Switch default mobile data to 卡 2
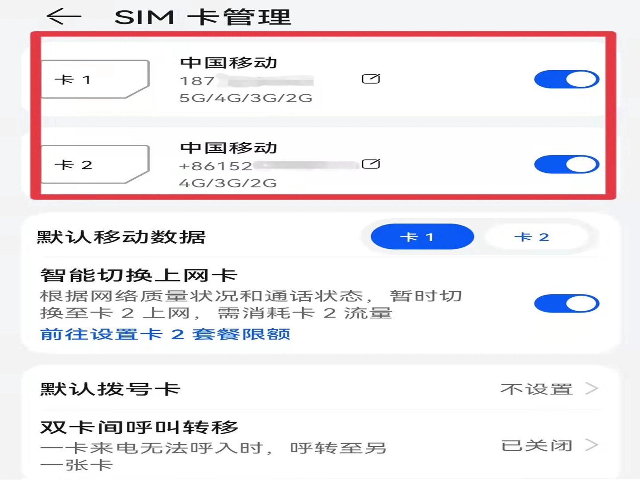Image resolution: width=640 pixels, height=480 pixels. (532, 236)
